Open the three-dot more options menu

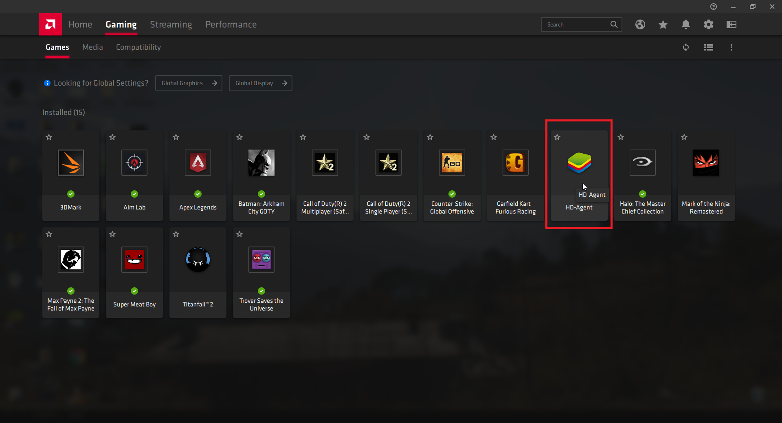tap(731, 47)
